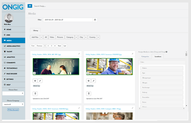Open Talent section
This screenshot has height=123, width=191.
pyautogui.click(x=13, y=51)
